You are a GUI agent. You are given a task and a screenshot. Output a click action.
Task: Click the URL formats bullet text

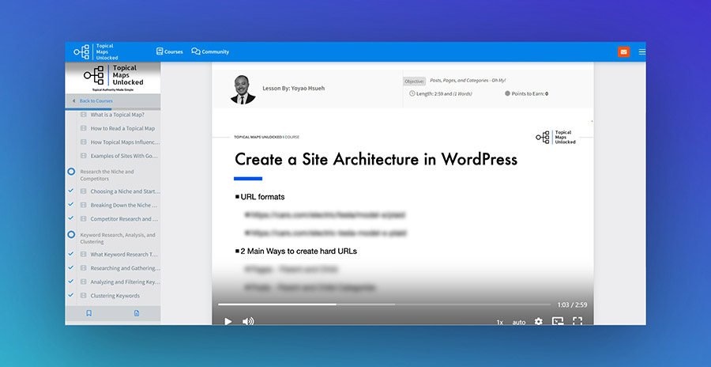pos(262,197)
